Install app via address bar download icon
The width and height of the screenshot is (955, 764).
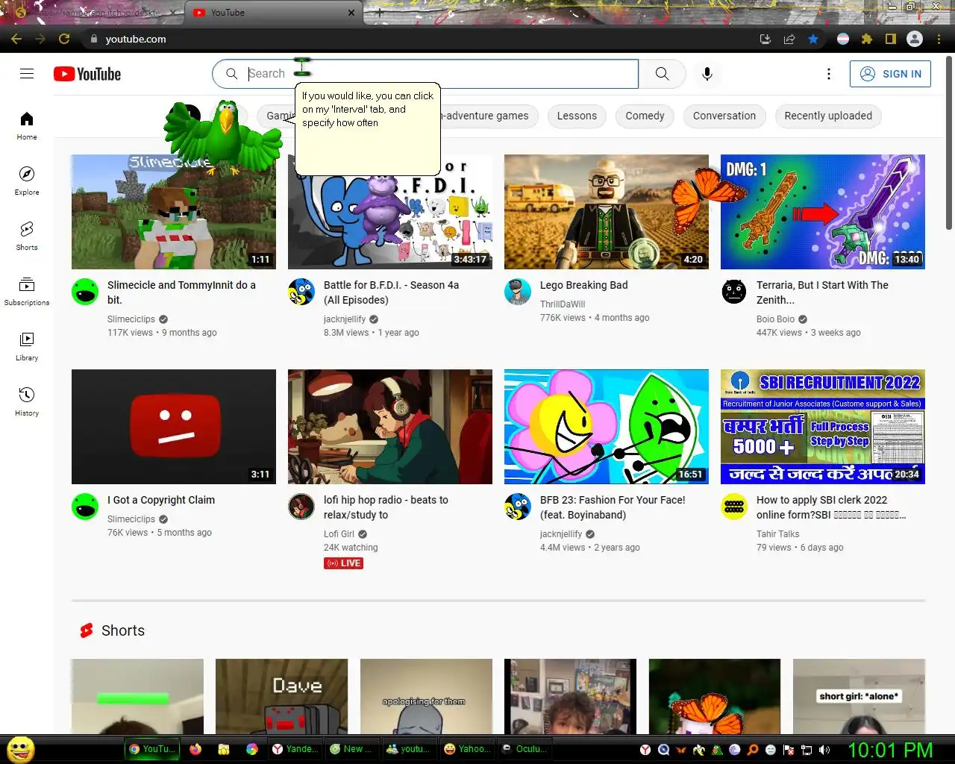click(765, 39)
